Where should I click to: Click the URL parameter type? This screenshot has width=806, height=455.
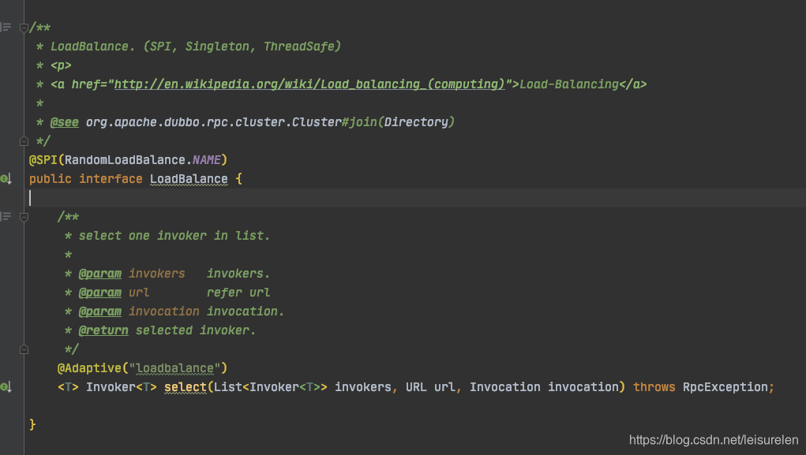click(416, 386)
